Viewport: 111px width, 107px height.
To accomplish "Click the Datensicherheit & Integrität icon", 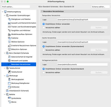I will [9, 57].
